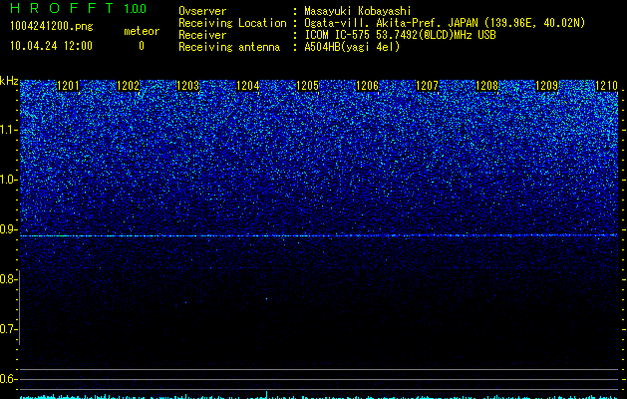The height and width of the screenshot is (399, 627).
Task: Click the 1206 time marker
Action: 367,86
